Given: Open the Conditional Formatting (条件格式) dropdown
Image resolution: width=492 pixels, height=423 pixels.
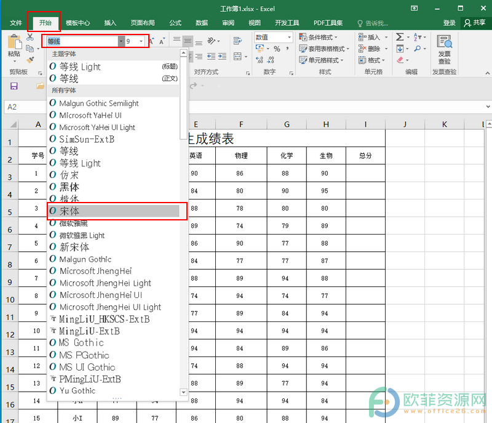Looking at the screenshot, I should (318, 38).
